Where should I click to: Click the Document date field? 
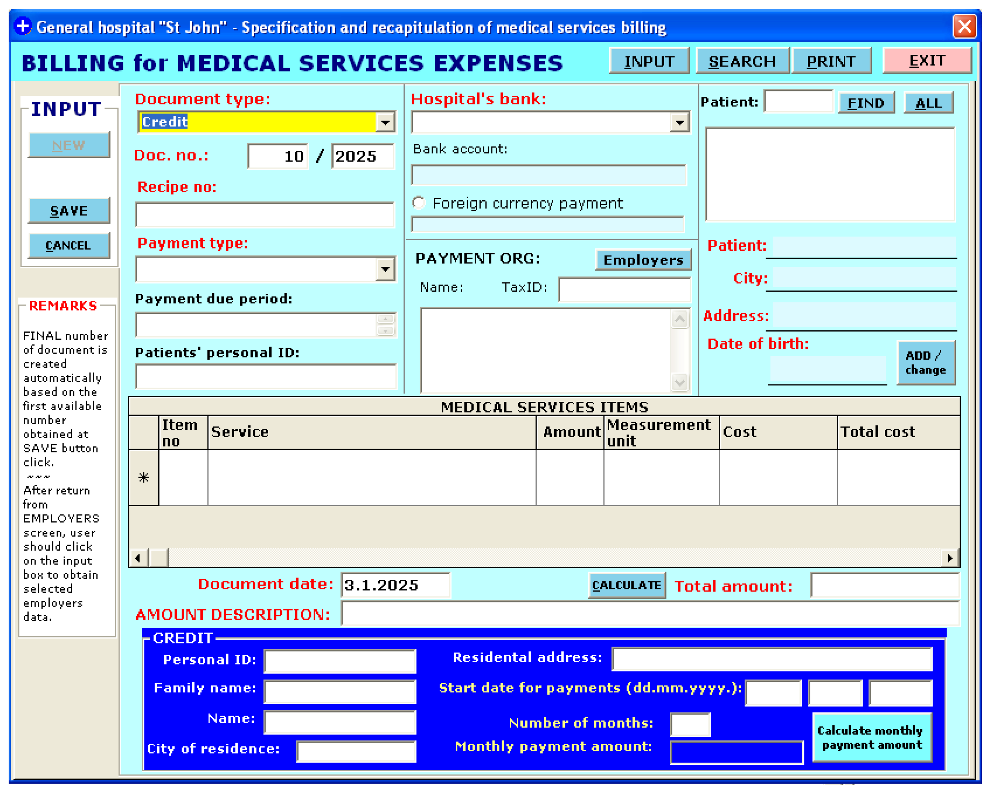click(396, 585)
